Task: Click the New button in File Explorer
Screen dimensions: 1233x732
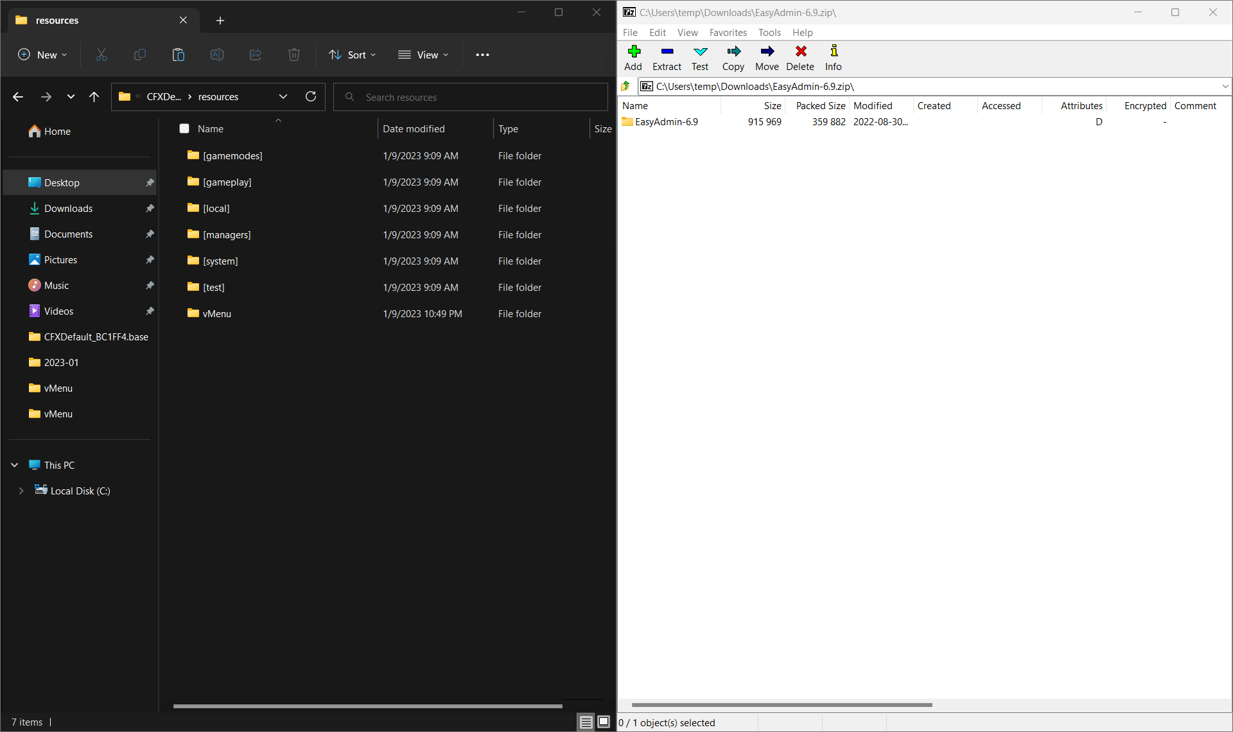Action: point(42,55)
